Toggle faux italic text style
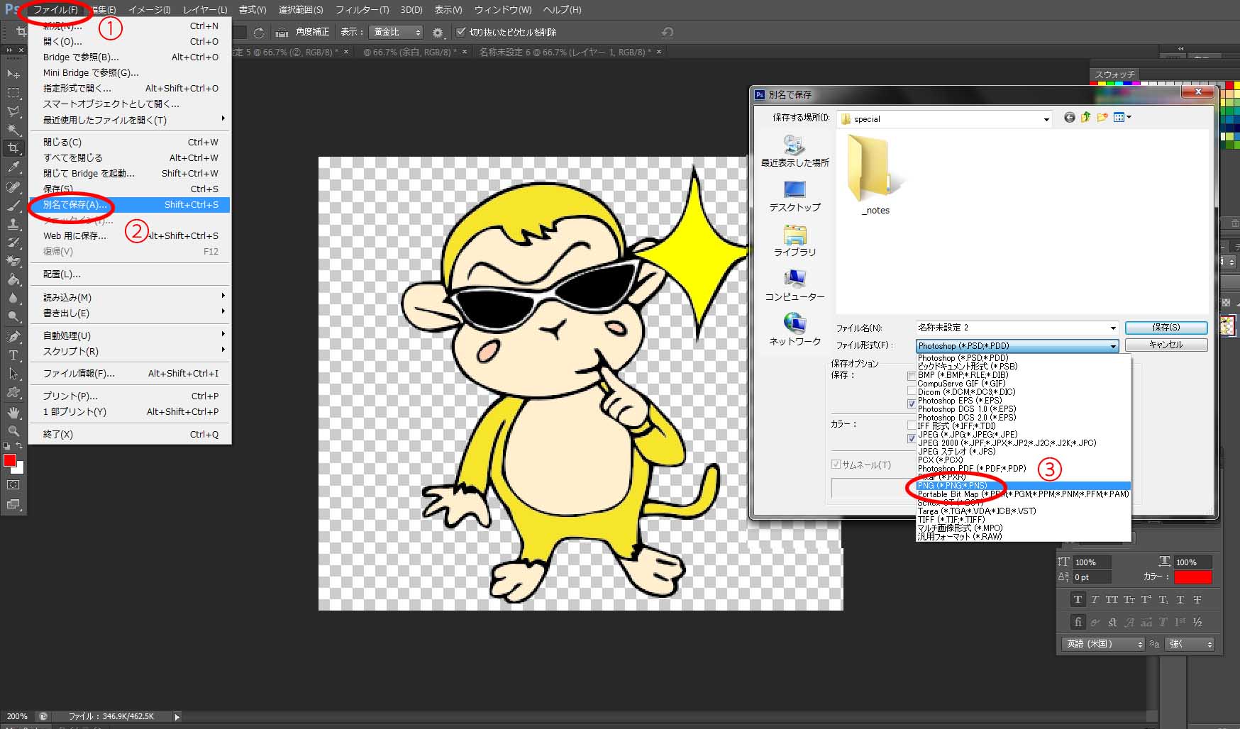Image resolution: width=1240 pixels, height=729 pixels. 1095,600
